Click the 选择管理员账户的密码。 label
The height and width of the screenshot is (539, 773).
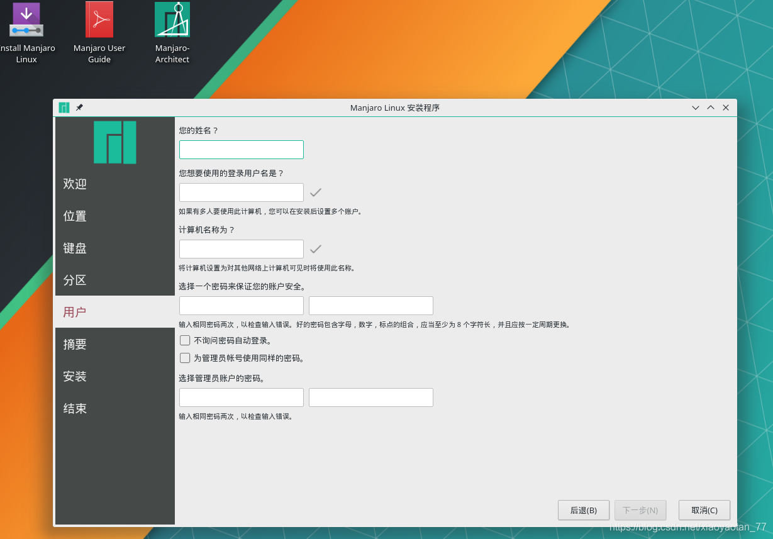(222, 378)
